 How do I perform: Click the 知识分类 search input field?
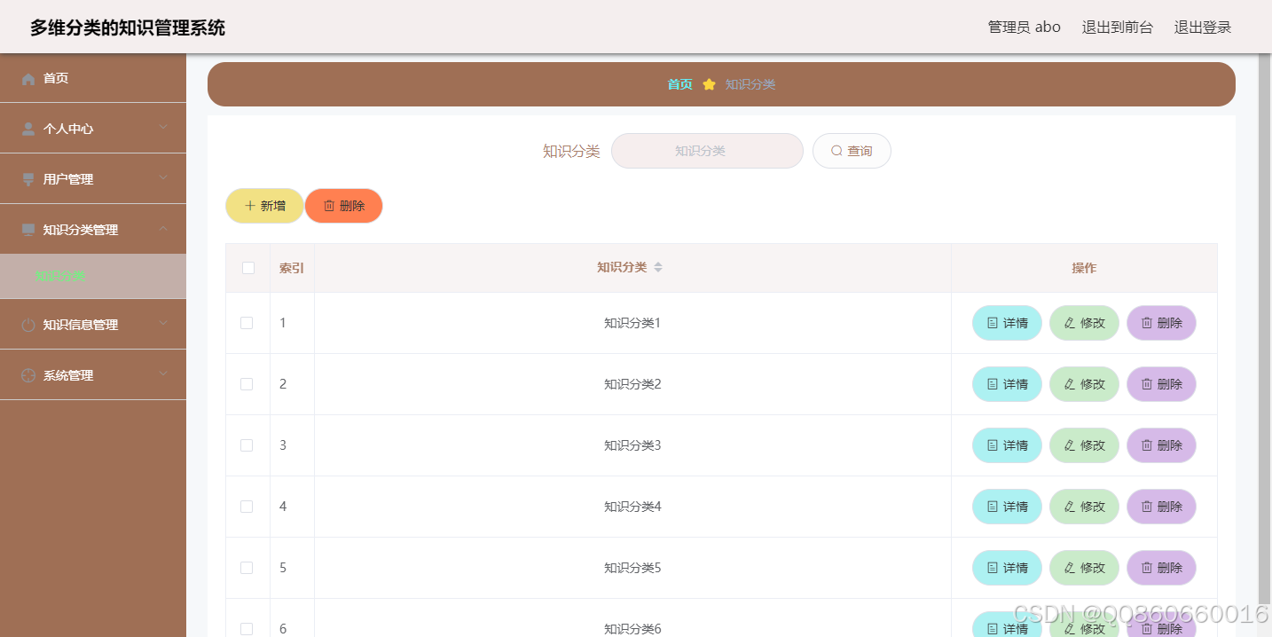pyautogui.click(x=707, y=151)
